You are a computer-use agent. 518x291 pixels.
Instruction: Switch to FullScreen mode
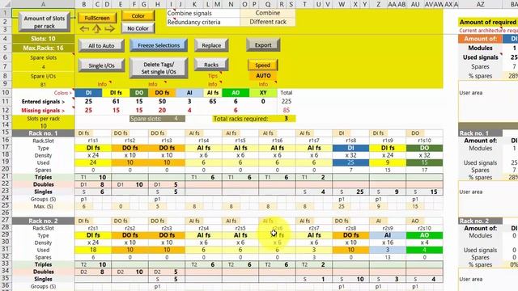point(97,18)
